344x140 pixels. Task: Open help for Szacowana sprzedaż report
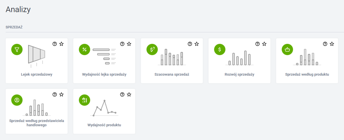[x=190, y=44]
